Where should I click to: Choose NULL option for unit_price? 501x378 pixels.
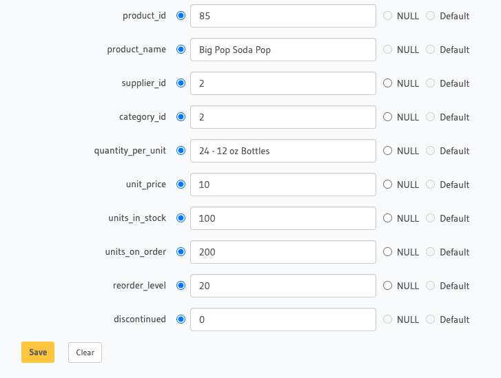tap(387, 185)
